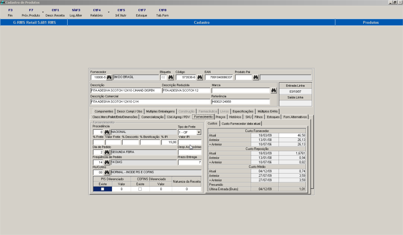Screen dimensions: 403x235
Task: Click Custo Médio Atual value 0,74
Action: click(x=292, y=171)
